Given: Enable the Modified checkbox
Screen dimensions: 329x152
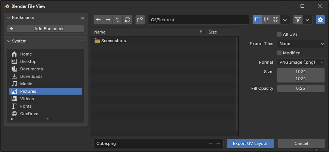Looking at the screenshot, I should click(x=279, y=53).
